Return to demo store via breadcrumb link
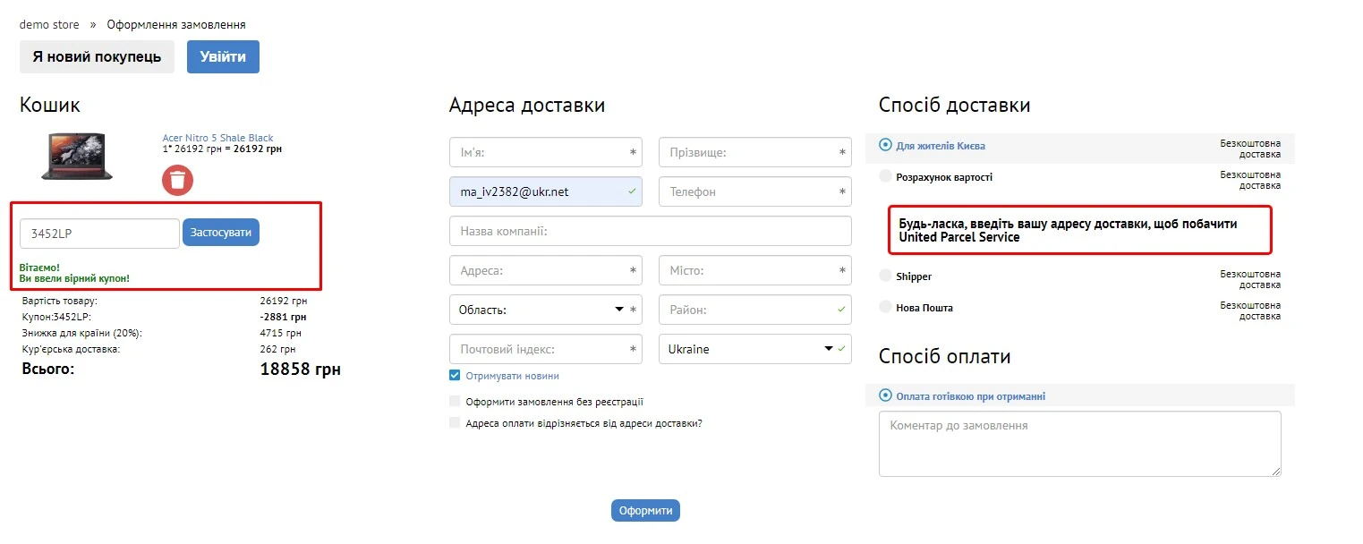The width and height of the screenshot is (1363, 544). click(x=49, y=24)
